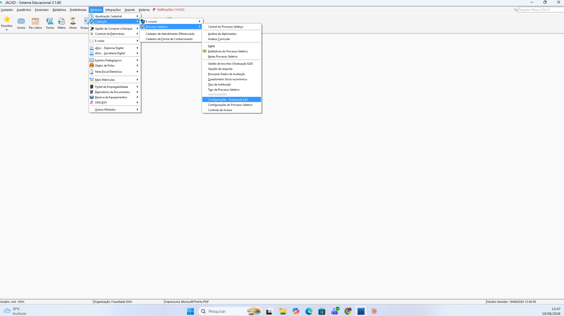Screen dimensions: 564x316
Task: Click the eDoc Diploma Digital icon
Action: [92, 48]
